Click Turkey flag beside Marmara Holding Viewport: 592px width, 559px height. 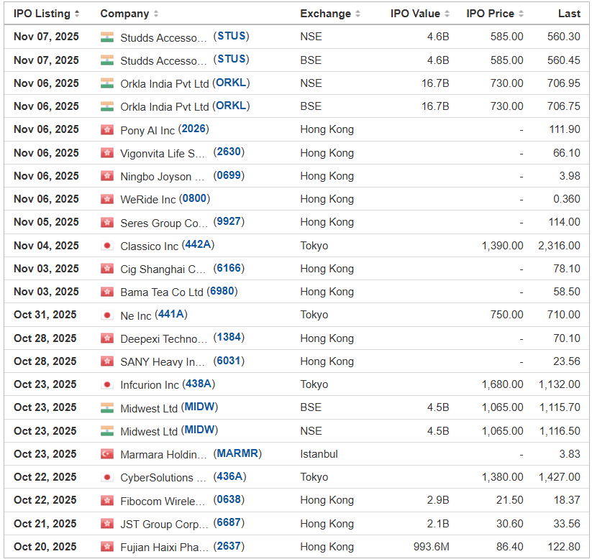(107, 454)
